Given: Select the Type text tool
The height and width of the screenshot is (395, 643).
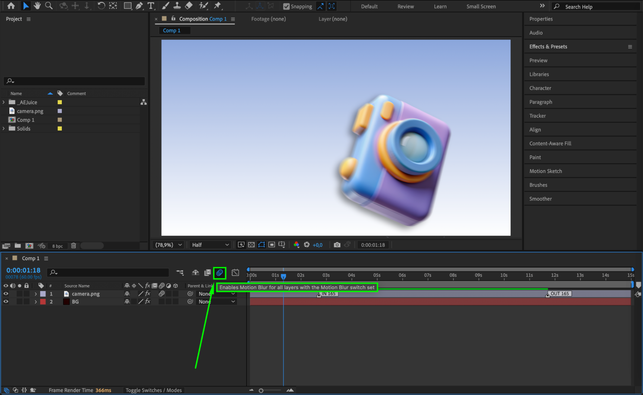Looking at the screenshot, I should (151, 5).
